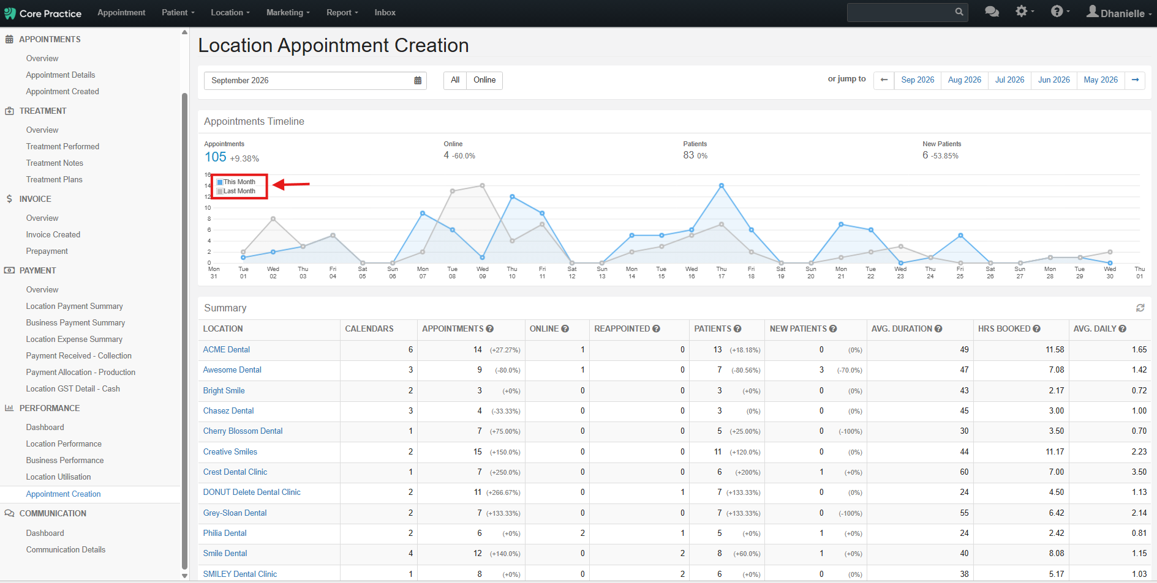Click the Appointments column help icon
This screenshot has height=583, width=1157.
tap(489, 329)
